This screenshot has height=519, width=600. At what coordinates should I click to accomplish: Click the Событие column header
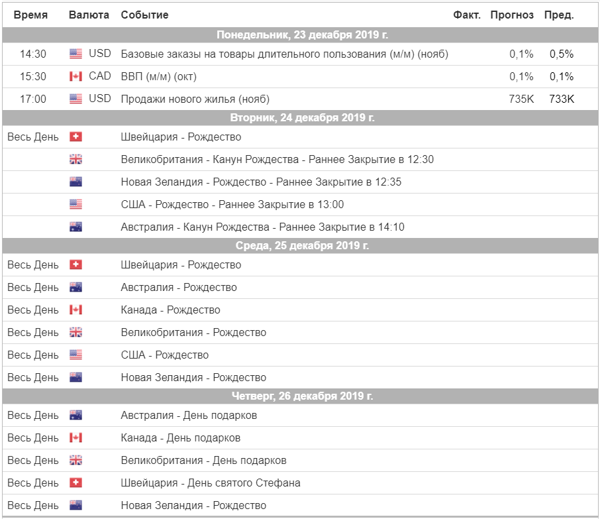tap(144, 15)
